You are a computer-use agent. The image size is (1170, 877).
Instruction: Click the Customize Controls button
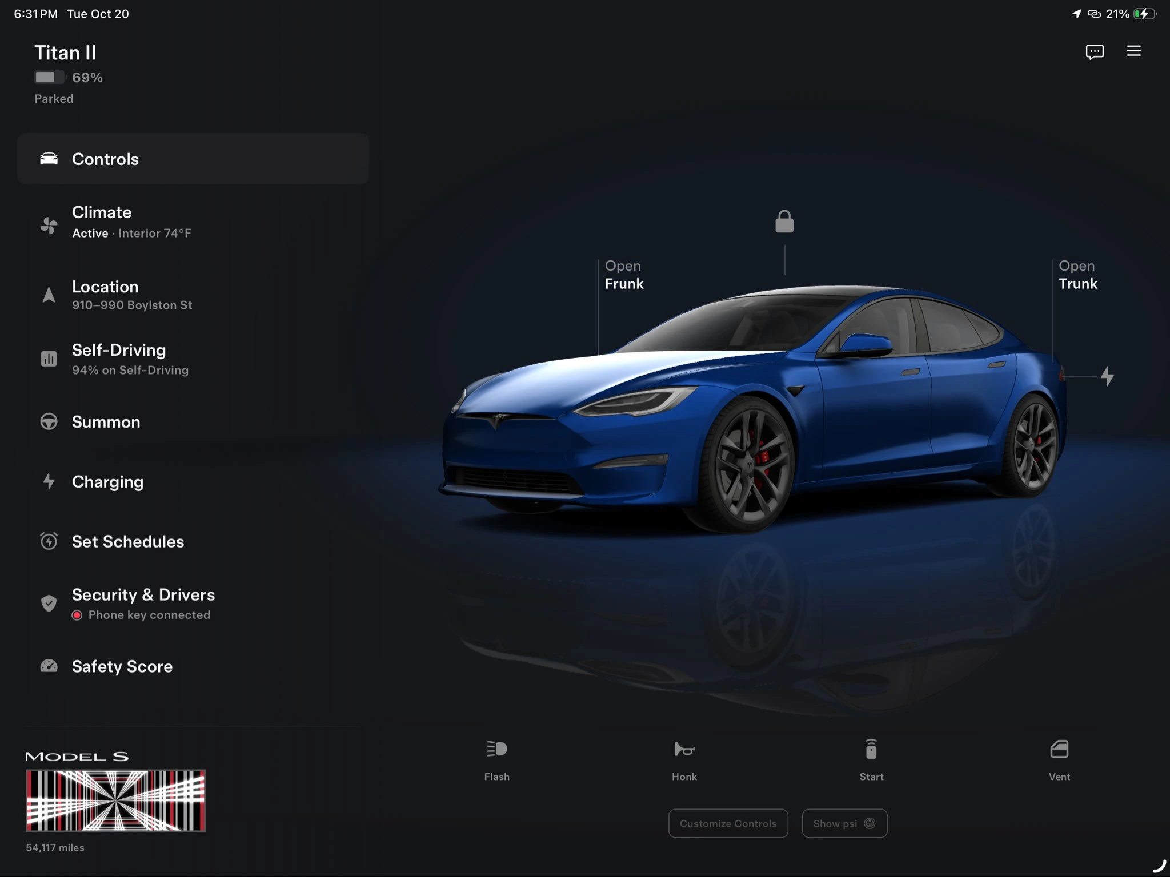[x=728, y=823]
